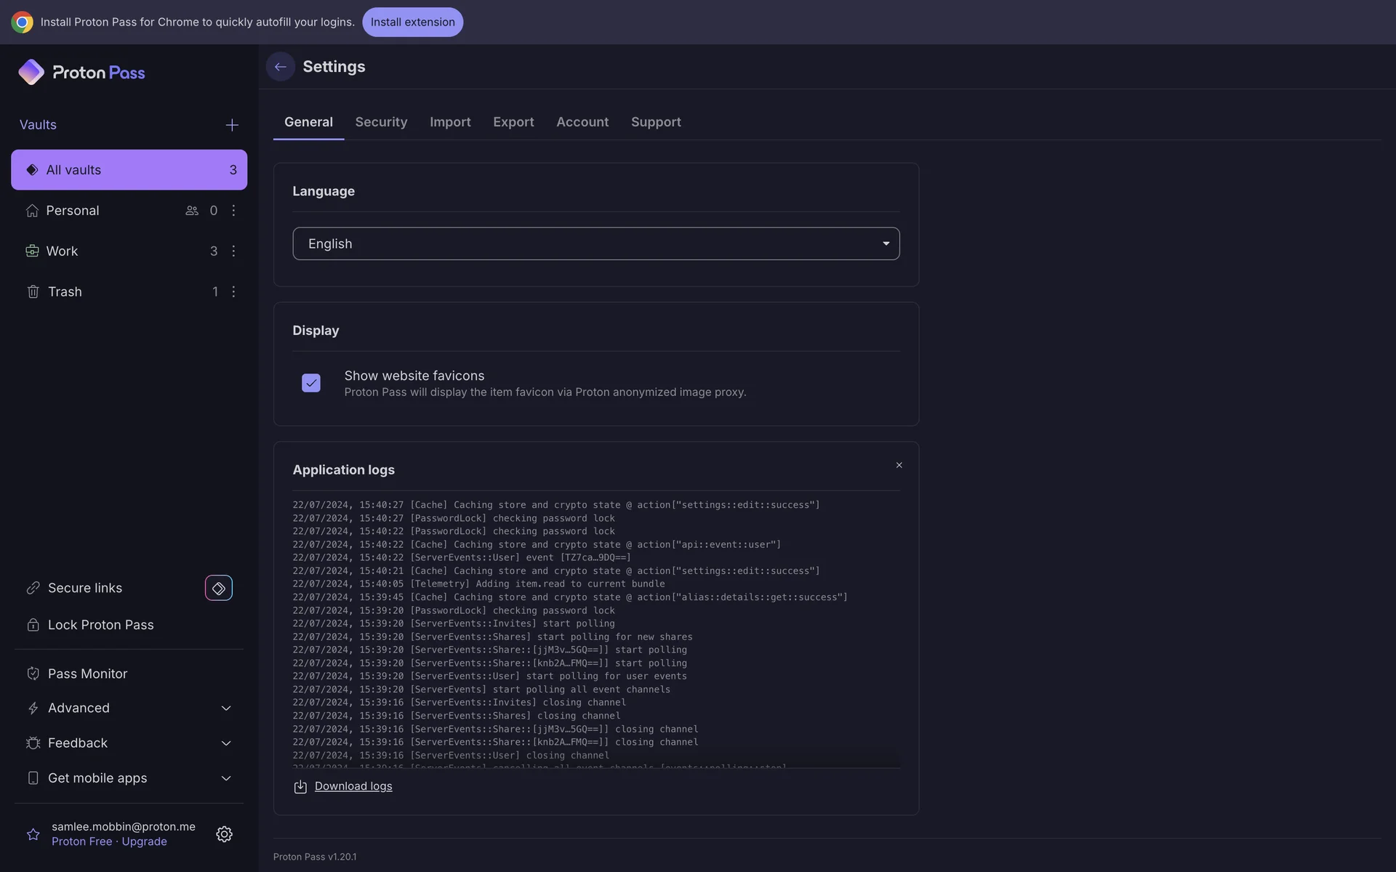
Task: Click the Download logs link
Action: [x=353, y=786]
